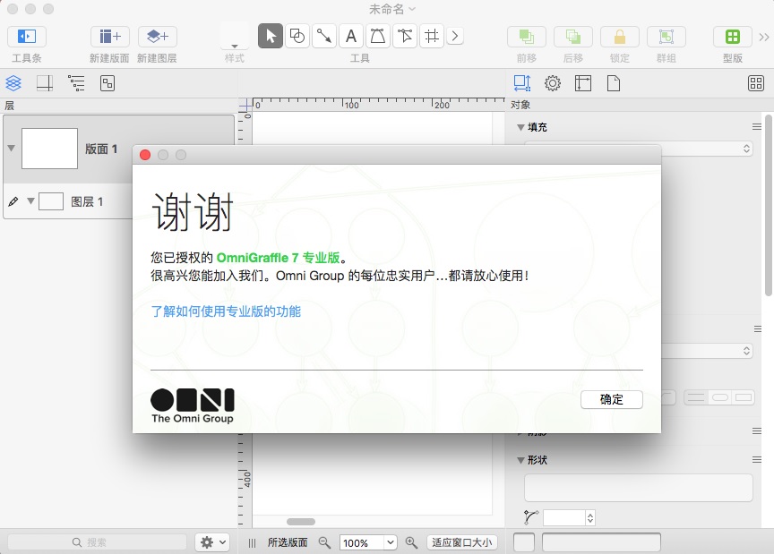Switch to layers sidebar tab
The image size is (774, 554).
click(x=13, y=83)
